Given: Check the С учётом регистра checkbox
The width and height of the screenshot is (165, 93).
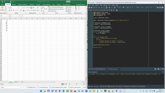Looking at the screenshot, I should tap(38, 87).
